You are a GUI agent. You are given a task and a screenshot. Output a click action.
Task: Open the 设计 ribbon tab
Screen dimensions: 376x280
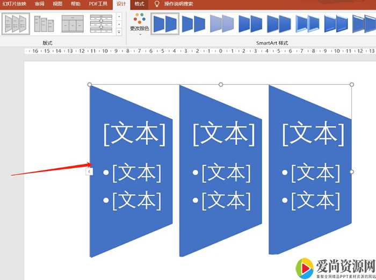[x=121, y=4]
